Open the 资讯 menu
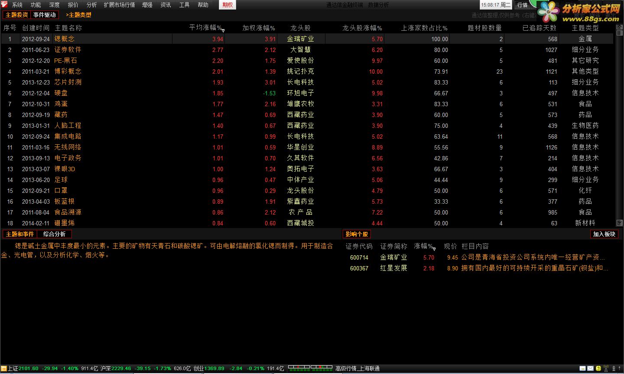This screenshot has width=624, height=374. point(166,5)
